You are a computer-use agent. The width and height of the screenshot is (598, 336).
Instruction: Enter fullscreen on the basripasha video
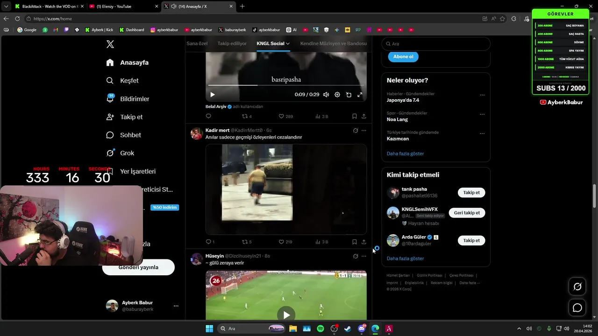coord(360,95)
